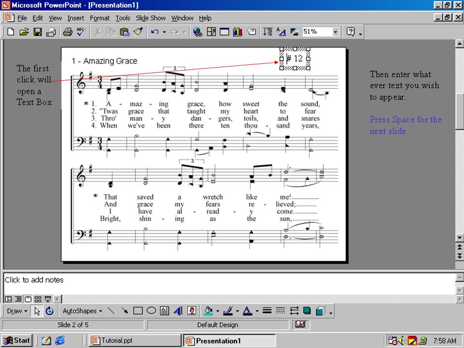The height and width of the screenshot is (348, 464).
Task: Open the File menu
Action: 22,18
